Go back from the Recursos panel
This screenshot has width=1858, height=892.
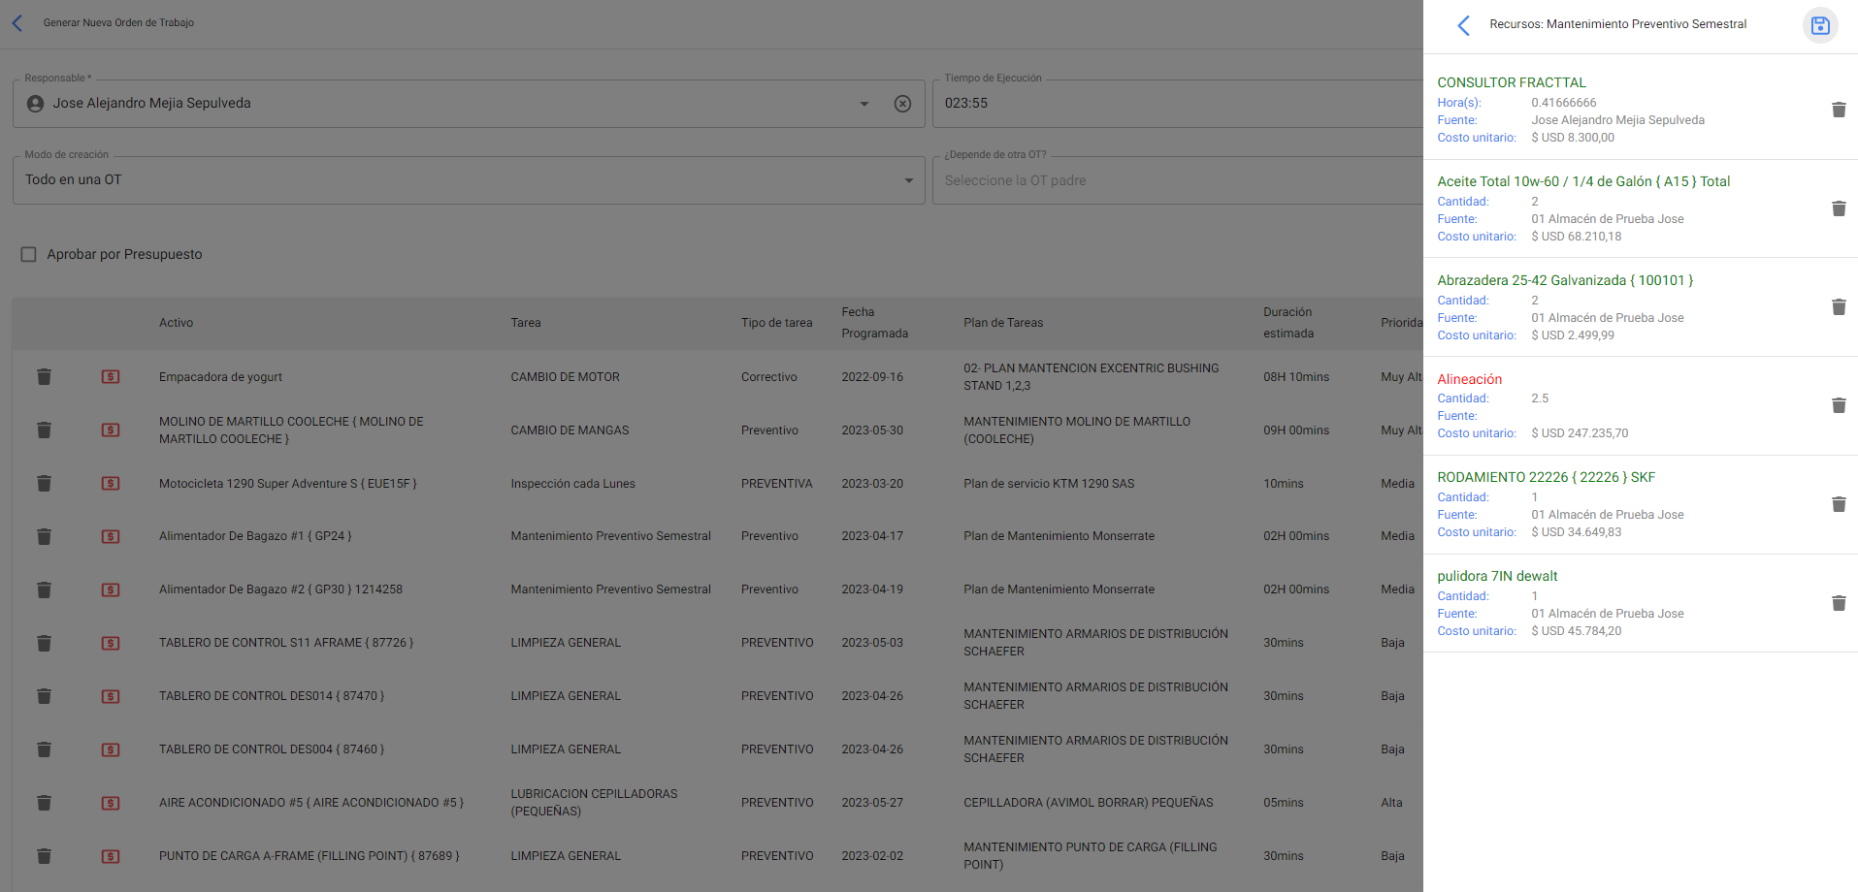1463,25
